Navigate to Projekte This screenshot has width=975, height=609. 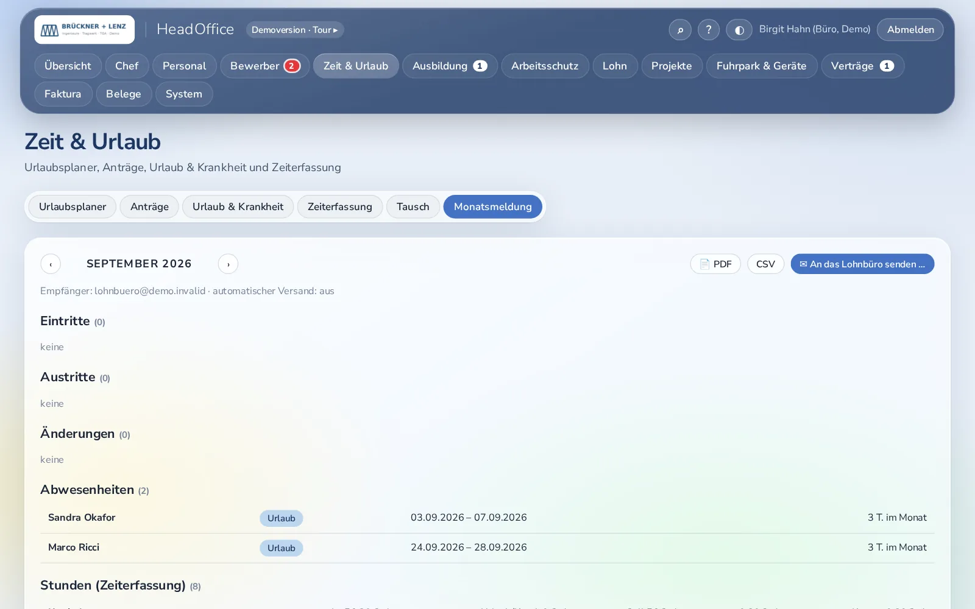click(x=672, y=66)
